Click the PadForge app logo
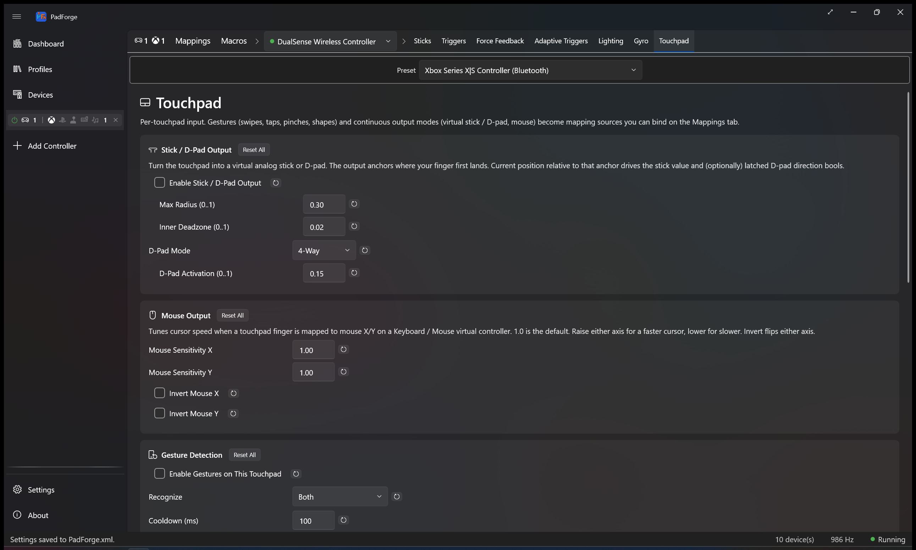This screenshot has width=916, height=550. coord(41,16)
